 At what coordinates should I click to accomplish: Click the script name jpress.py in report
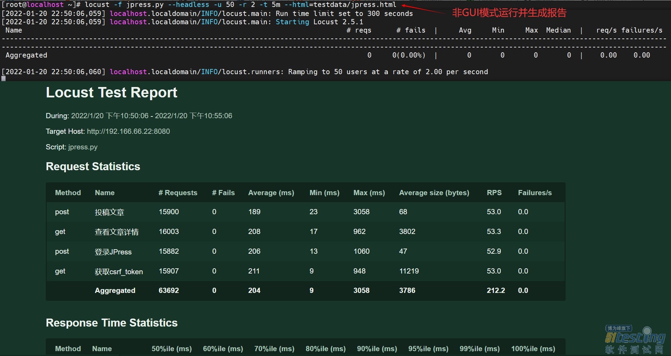coord(83,147)
